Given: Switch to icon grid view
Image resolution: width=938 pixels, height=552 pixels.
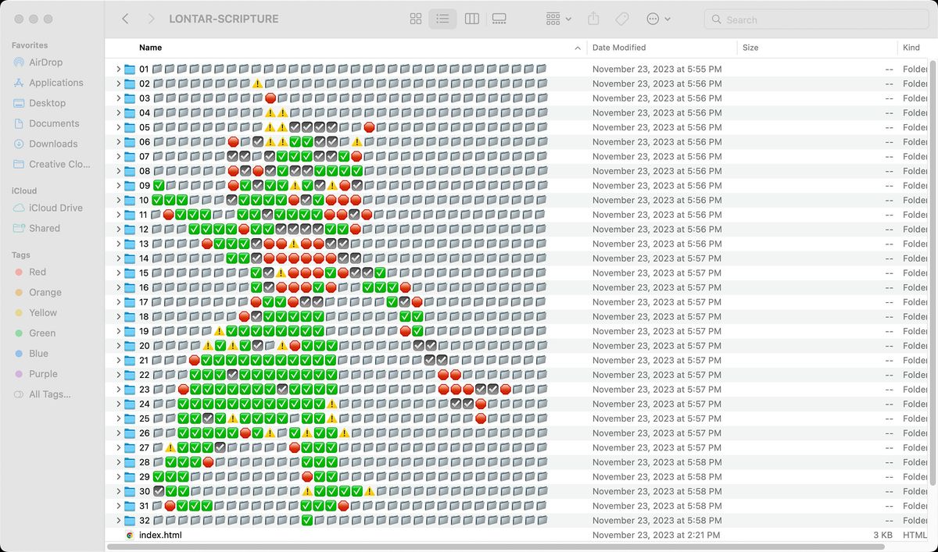Looking at the screenshot, I should (x=416, y=19).
